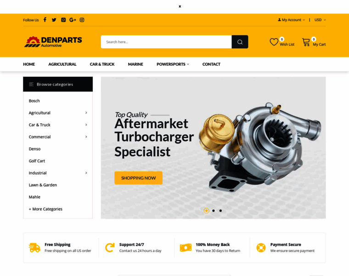Open the Bosch category

point(34,101)
